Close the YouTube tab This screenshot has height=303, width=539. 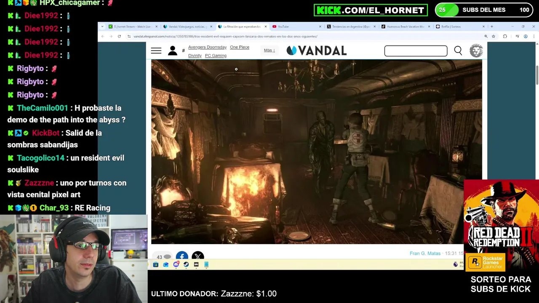pyautogui.click(x=320, y=27)
